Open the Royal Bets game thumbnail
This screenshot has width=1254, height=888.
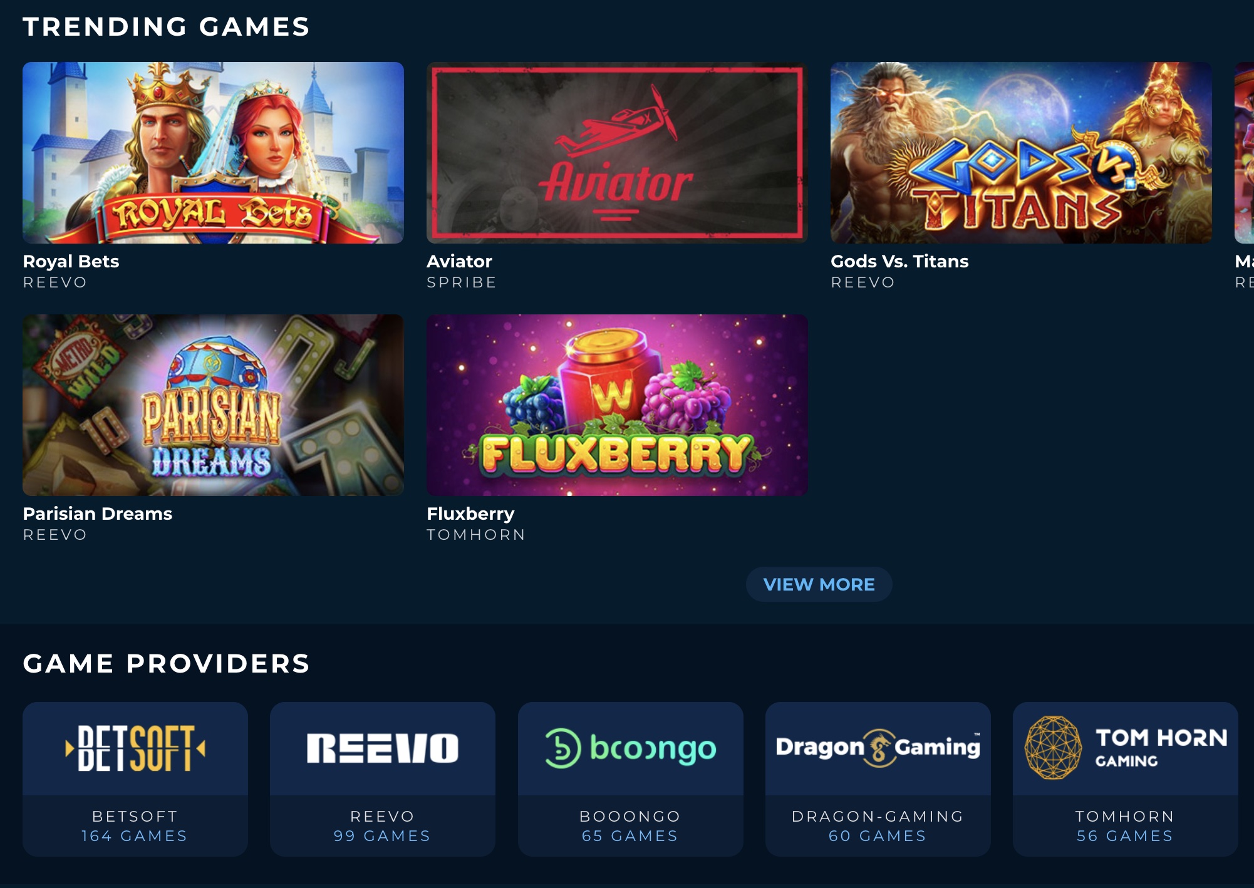(x=213, y=152)
